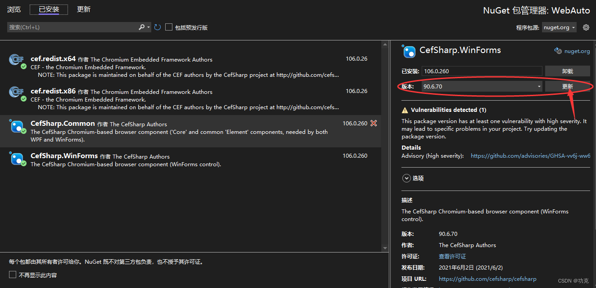The image size is (596, 288).
Task: Click the nuget.org globe icon
Action: pos(558,51)
